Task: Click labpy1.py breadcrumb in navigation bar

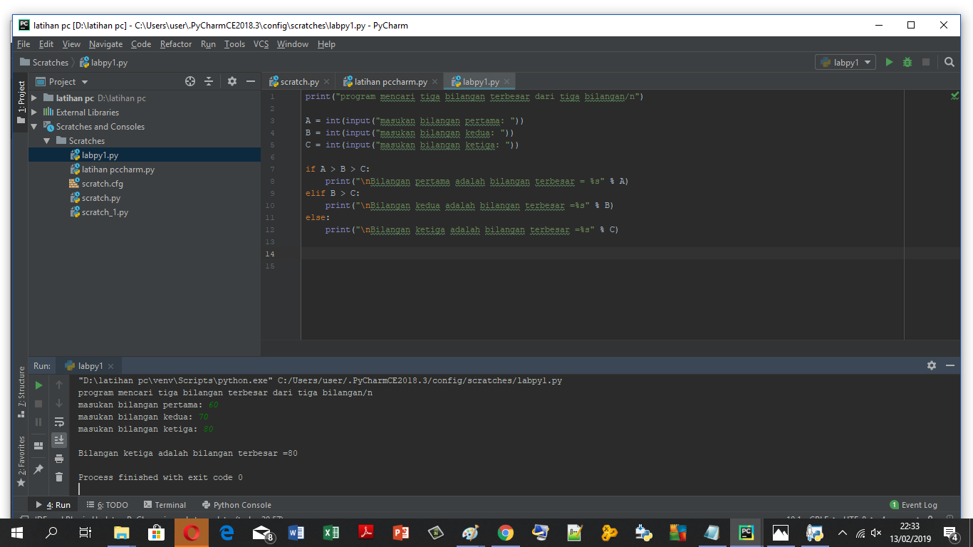Action: [x=104, y=63]
